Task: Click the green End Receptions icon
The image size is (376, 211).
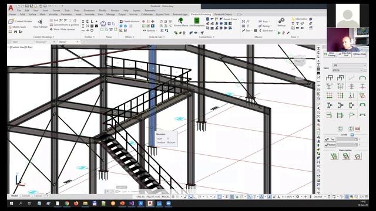Action: 197,21
